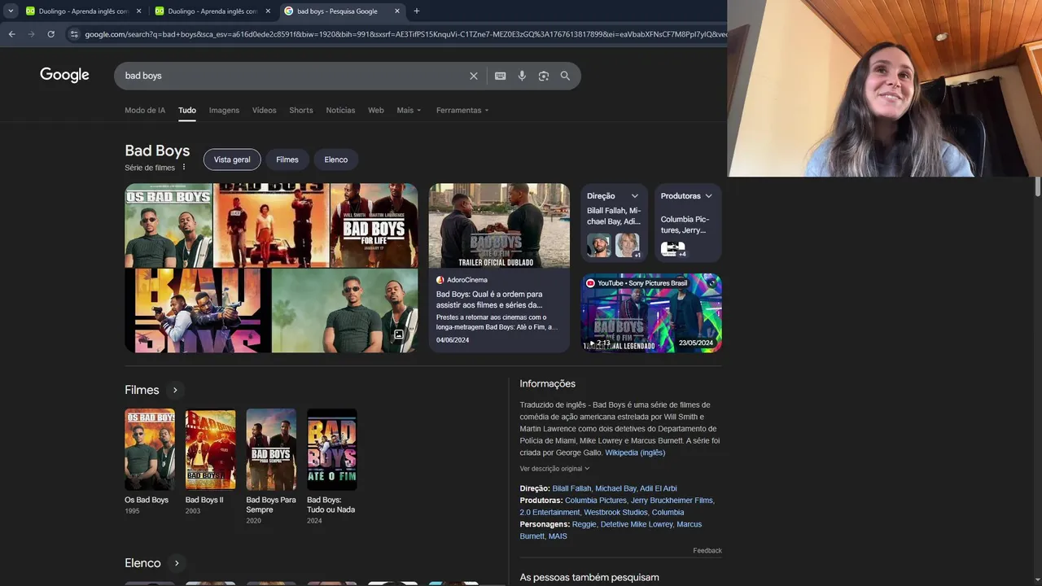
Task: Open the tab search dropdown arrow
Action: coord(11,11)
